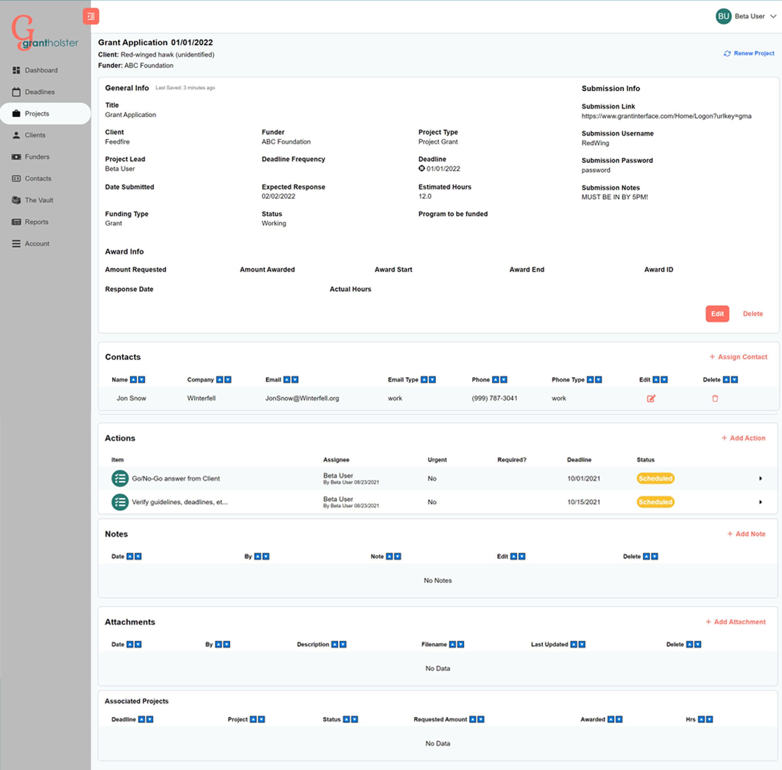The height and width of the screenshot is (770, 782).
Task: Click the Renew Project refresh icon
Action: point(727,53)
